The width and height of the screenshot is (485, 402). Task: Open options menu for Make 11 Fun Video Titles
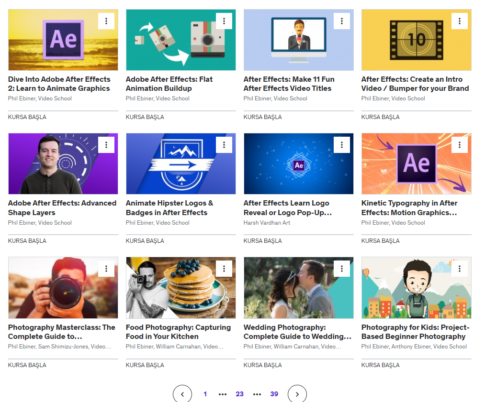(x=342, y=21)
